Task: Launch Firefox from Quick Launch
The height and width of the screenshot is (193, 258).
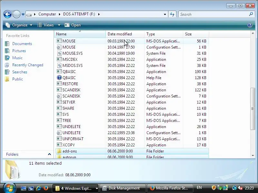Action: [46, 188]
